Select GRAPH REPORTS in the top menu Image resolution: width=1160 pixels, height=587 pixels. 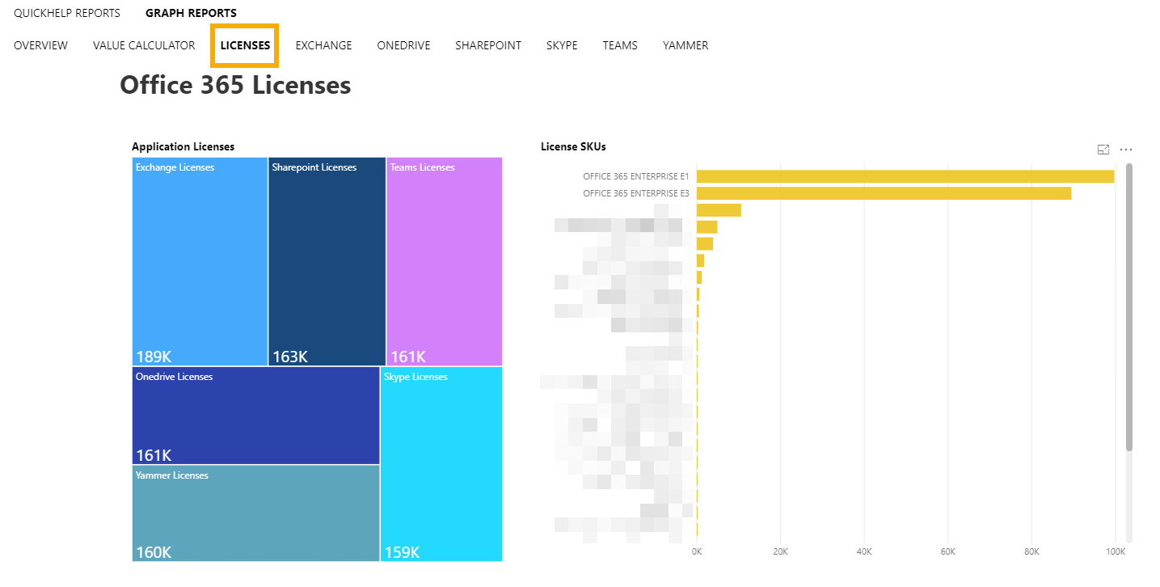coord(191,12)
